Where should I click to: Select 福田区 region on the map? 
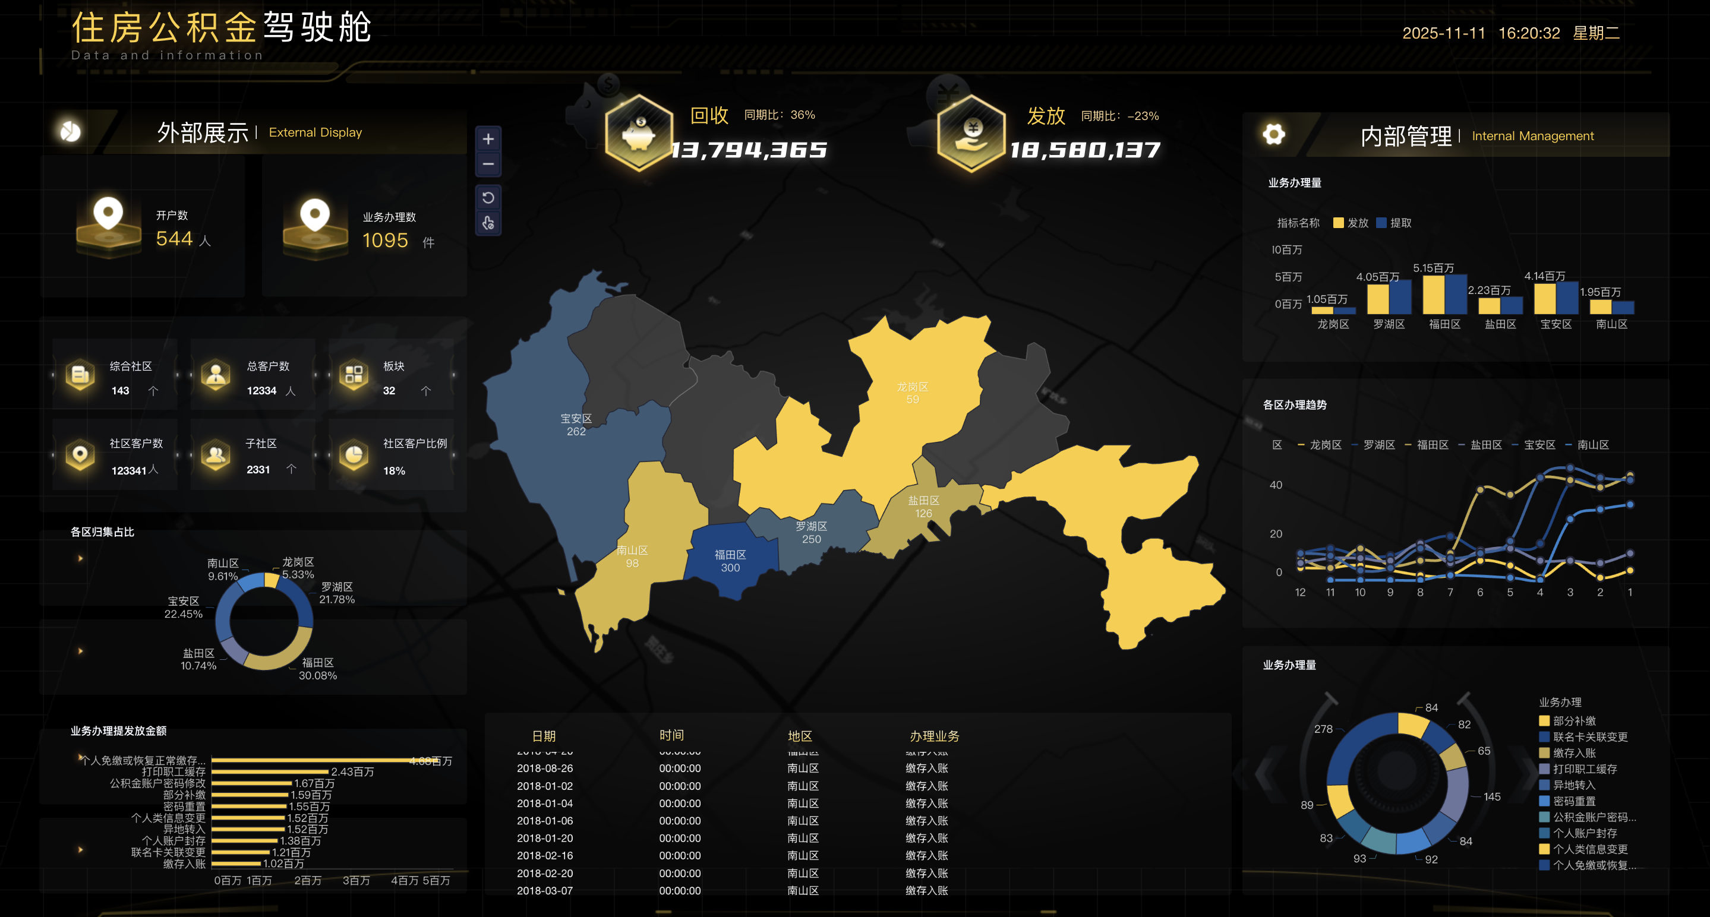pos(730,561)
